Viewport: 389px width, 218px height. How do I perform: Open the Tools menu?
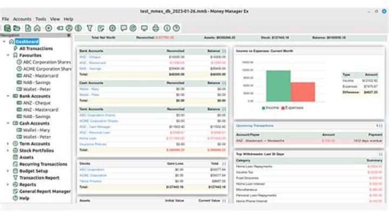pos(41,19)
